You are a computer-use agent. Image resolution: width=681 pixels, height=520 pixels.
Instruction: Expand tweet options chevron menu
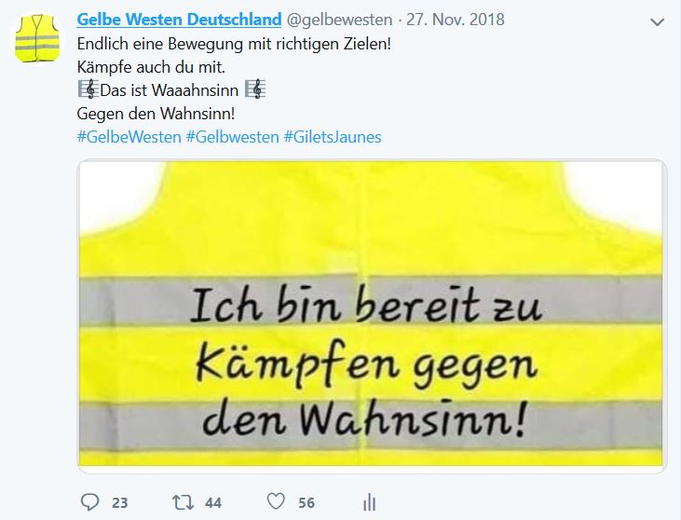[657, 21]
